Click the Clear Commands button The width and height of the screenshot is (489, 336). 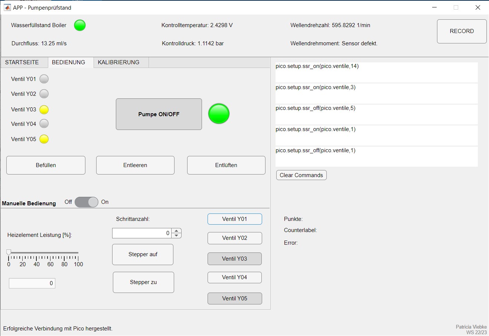pyautogui.click(x=301, y=175)
